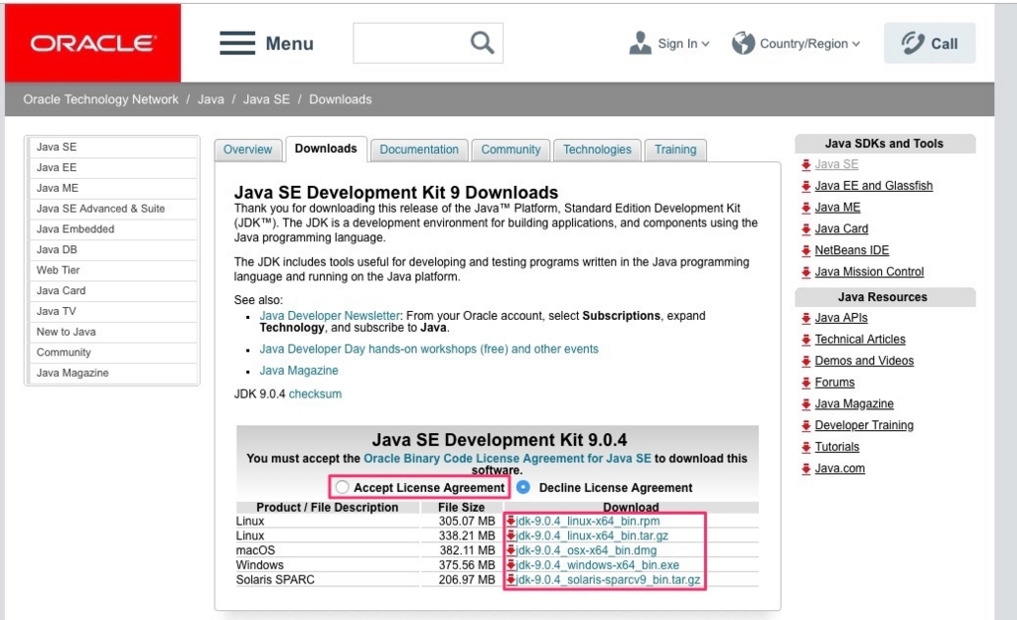Viewport: 1017px width, 620px height.
Task: Open the Community tab
Action: (x=510, y=150)
